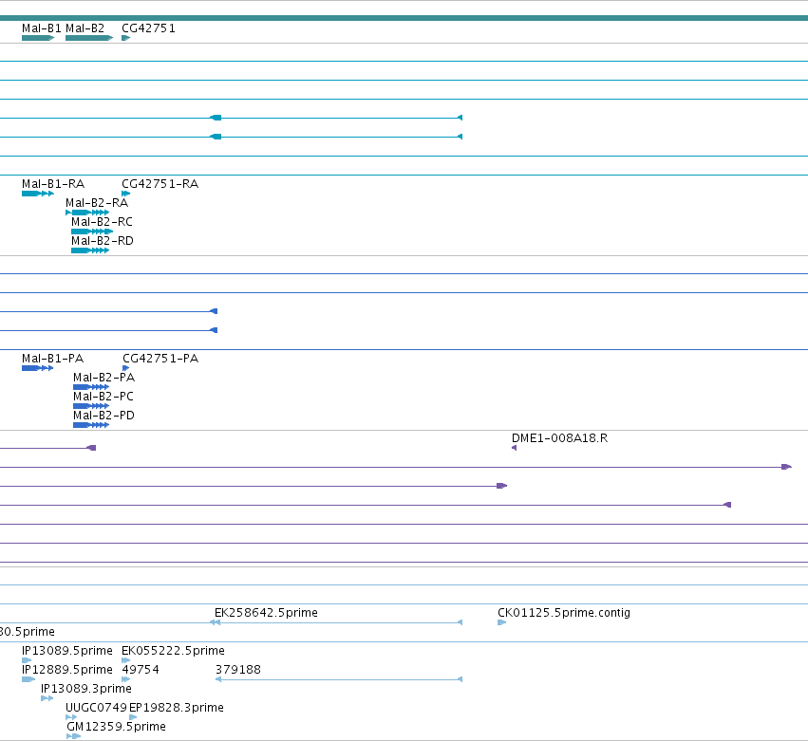The image size is (808, 741).
Task: Select the Mal-B1-PA protein feature
Action: point(38,368)
